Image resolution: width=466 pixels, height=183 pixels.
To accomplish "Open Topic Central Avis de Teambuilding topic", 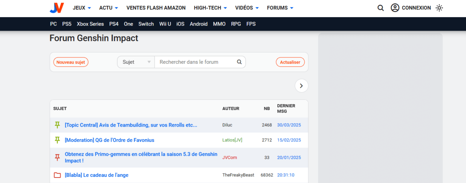I will (131, 125).
